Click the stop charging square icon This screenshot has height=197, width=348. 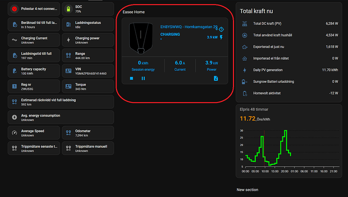(132, 78)
